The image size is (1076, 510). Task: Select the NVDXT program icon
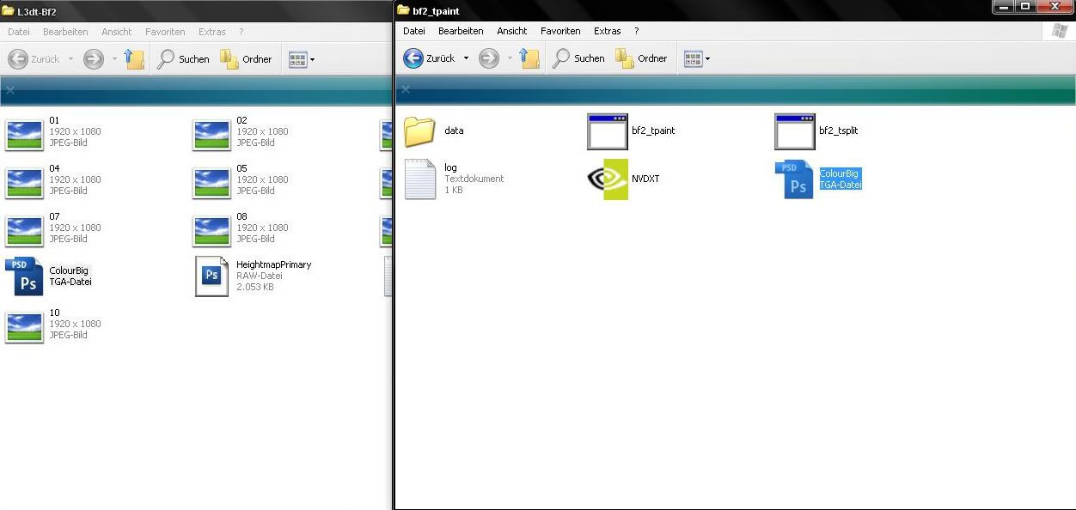point(607,179)
